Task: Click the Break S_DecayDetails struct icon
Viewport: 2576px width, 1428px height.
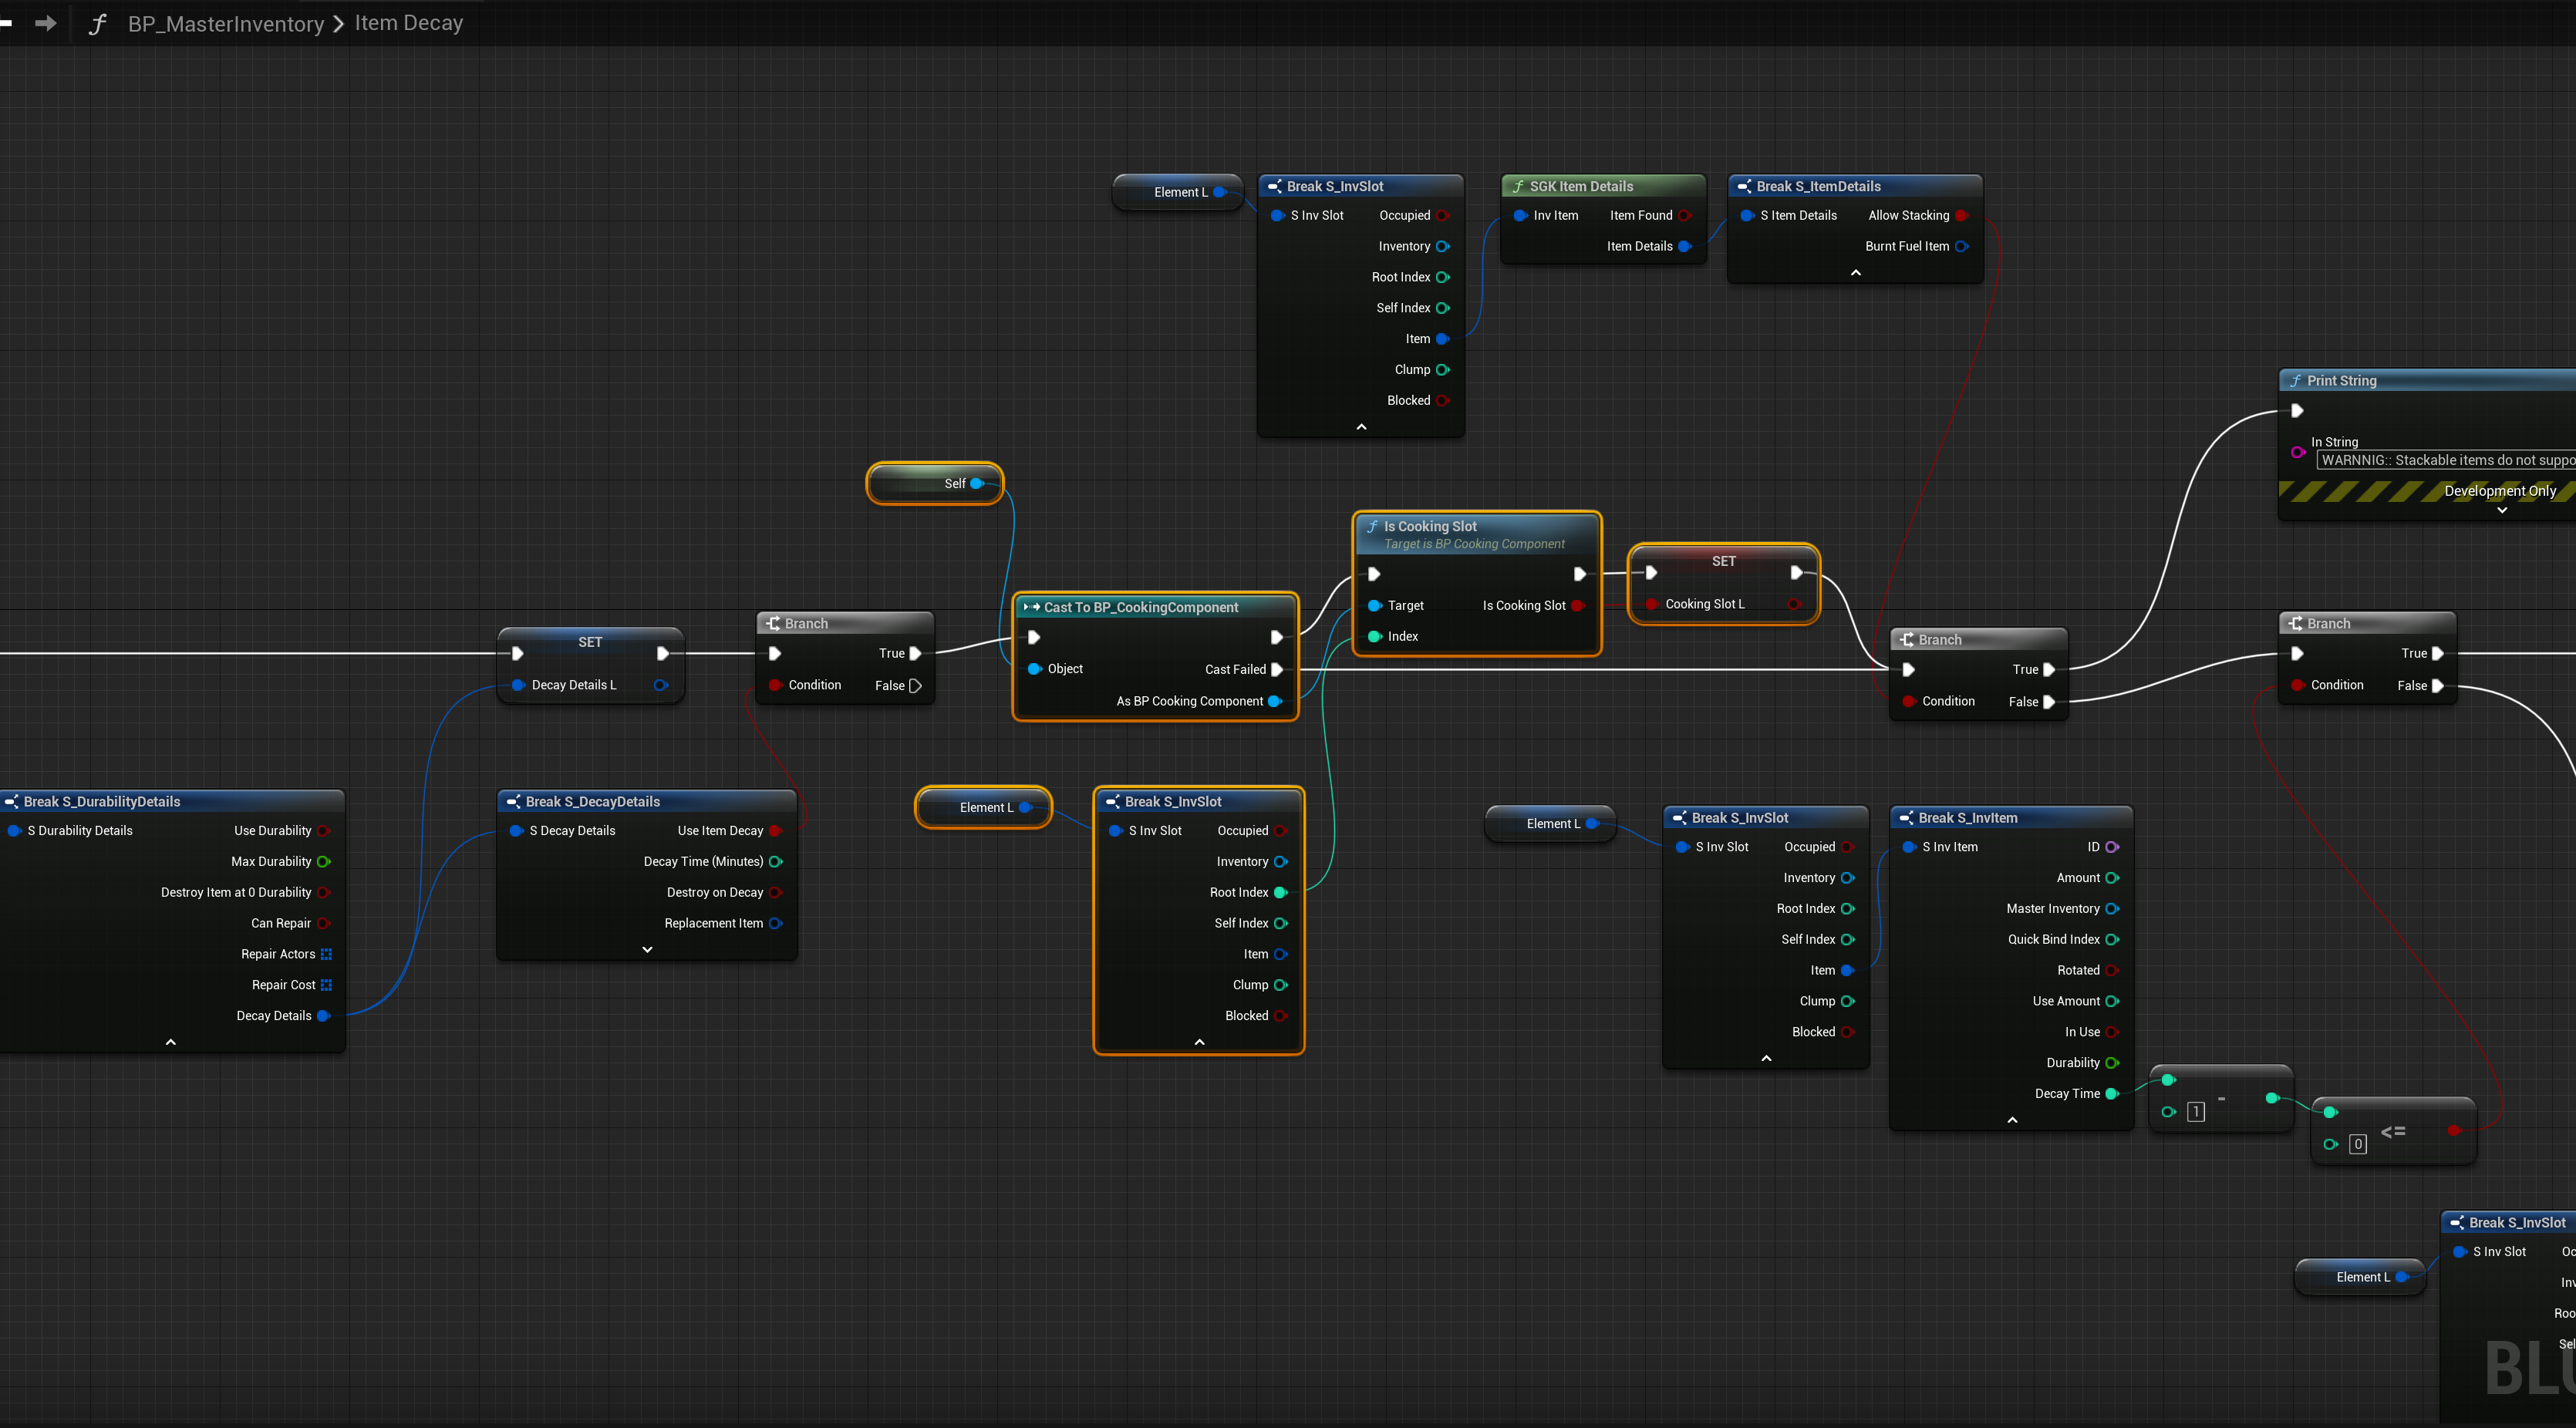Action: [x=513, y=802]
